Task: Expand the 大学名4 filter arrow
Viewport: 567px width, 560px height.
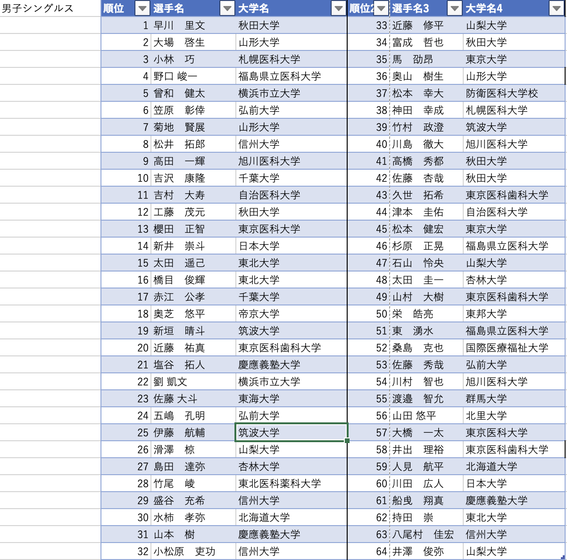Action: click(556, 8)
